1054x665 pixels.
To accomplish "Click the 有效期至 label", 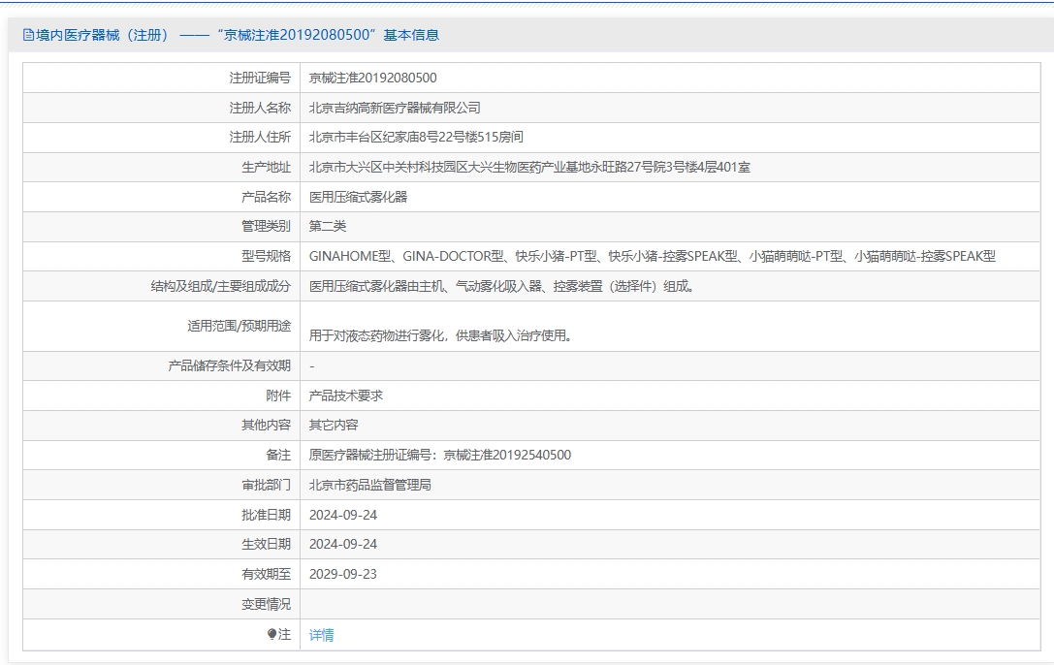I will (x=267, y=574).
